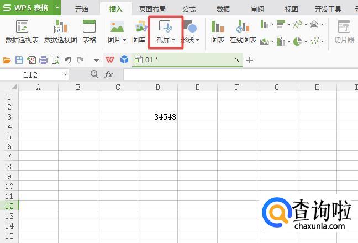Click the screenshot (截屏) scissors icon
This screenshot has height=243, width=358.
166,26
